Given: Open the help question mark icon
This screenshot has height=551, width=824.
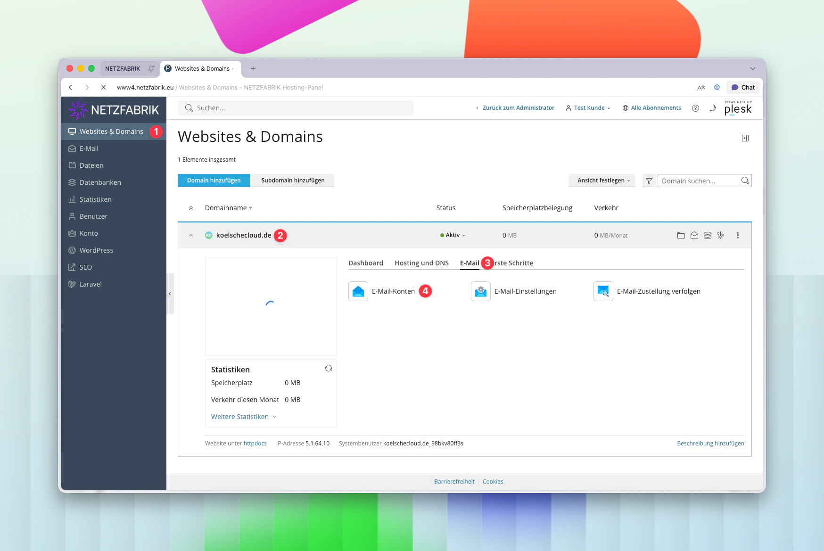Looking at the screenshot, I should (x=696, y=108).
